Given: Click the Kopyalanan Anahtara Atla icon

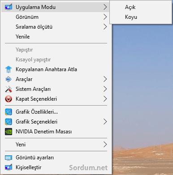Looking at the screenshot, I should click(9, 69).
